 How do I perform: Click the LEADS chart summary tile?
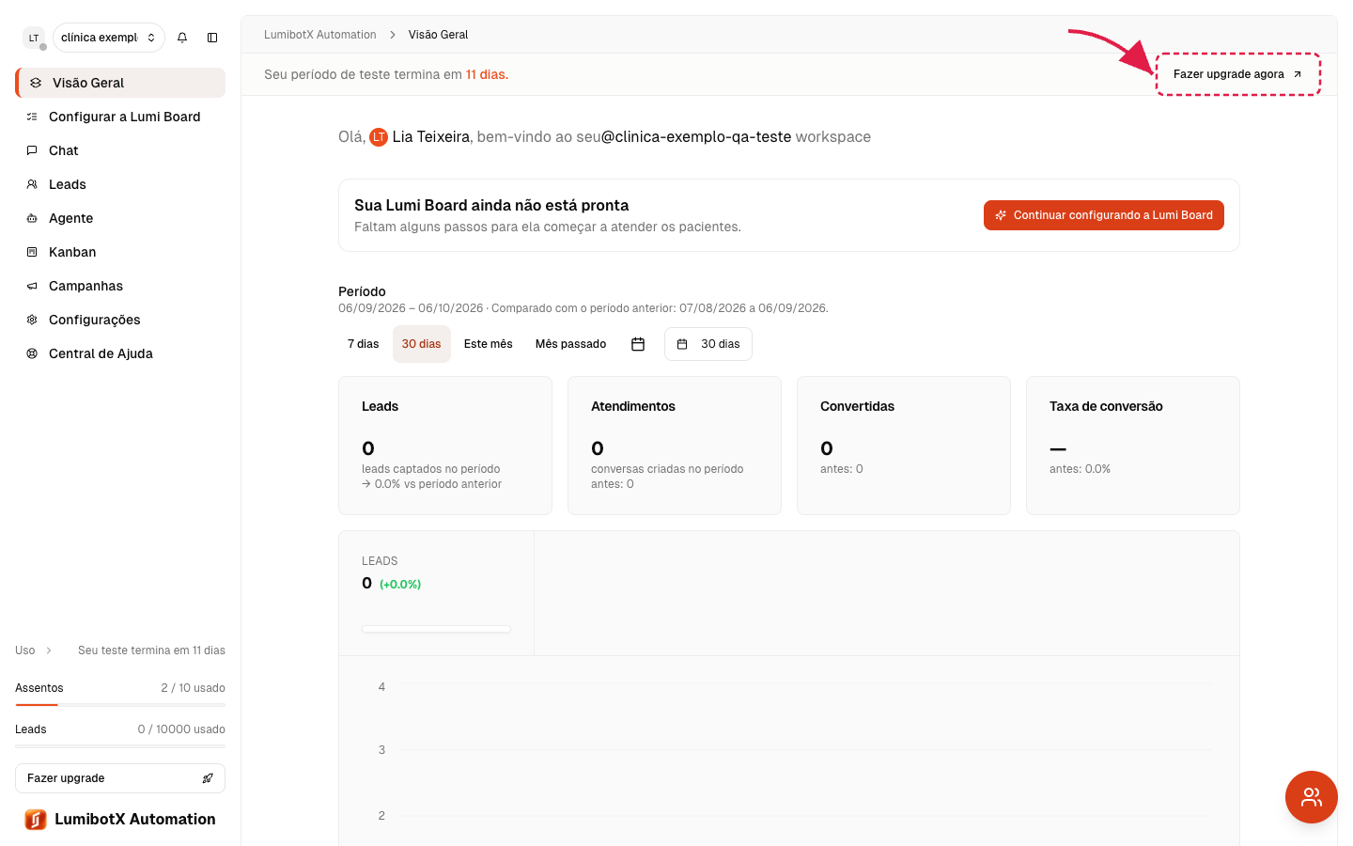(436, 593)
